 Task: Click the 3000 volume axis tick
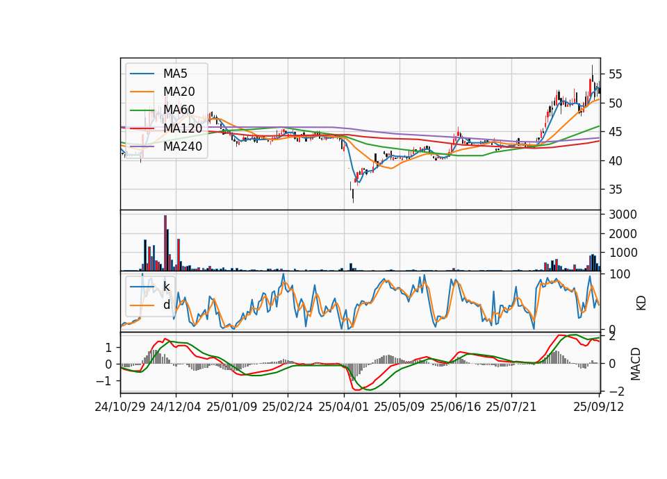tap(623, 215)
